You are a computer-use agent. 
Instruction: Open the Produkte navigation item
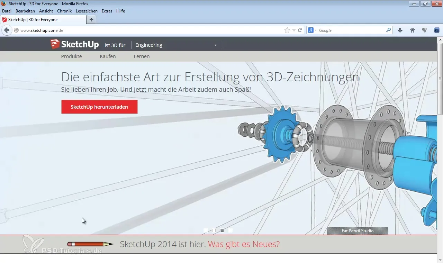71,56
